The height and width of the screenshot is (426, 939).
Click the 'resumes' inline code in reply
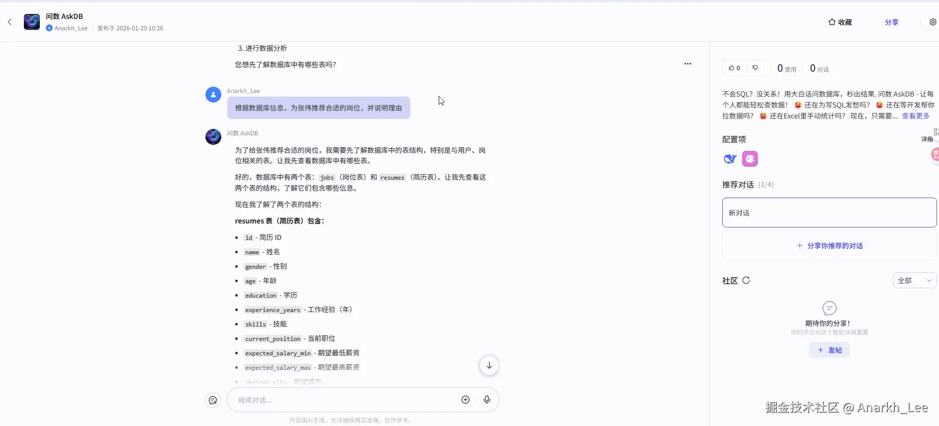(392, 178)
